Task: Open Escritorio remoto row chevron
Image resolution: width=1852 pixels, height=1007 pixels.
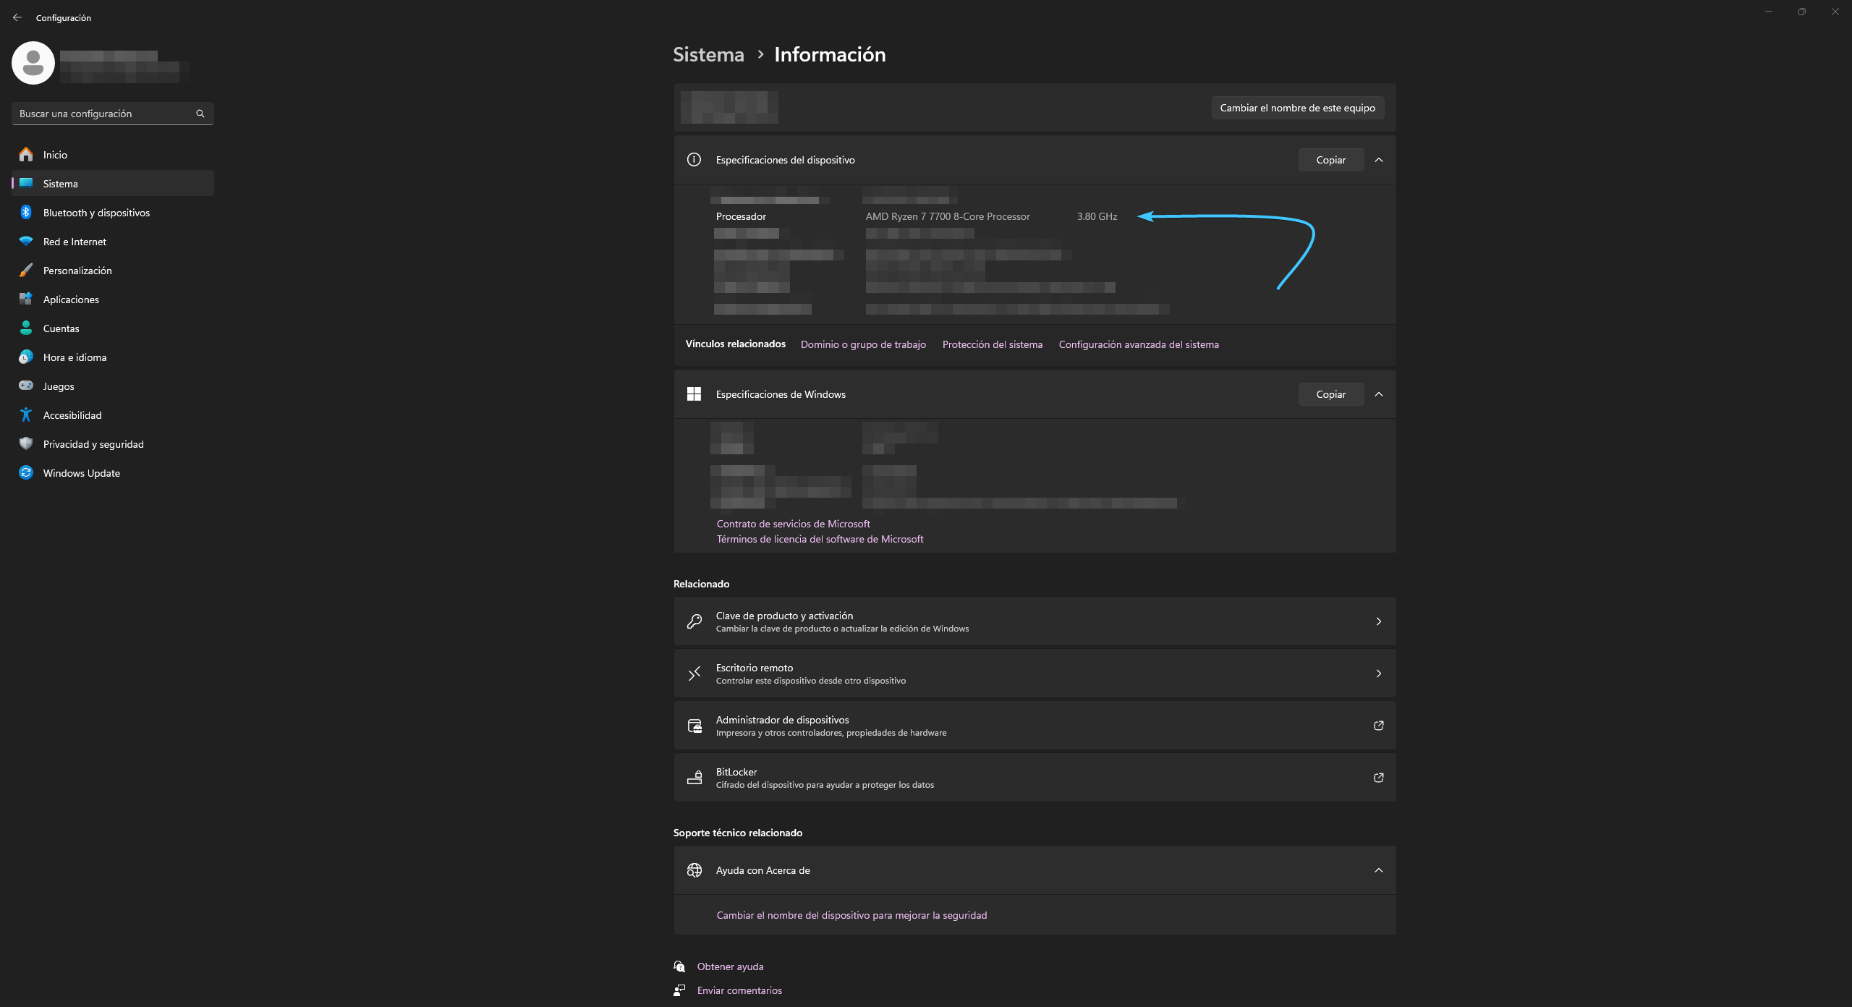Action: tap(1378, 674)
